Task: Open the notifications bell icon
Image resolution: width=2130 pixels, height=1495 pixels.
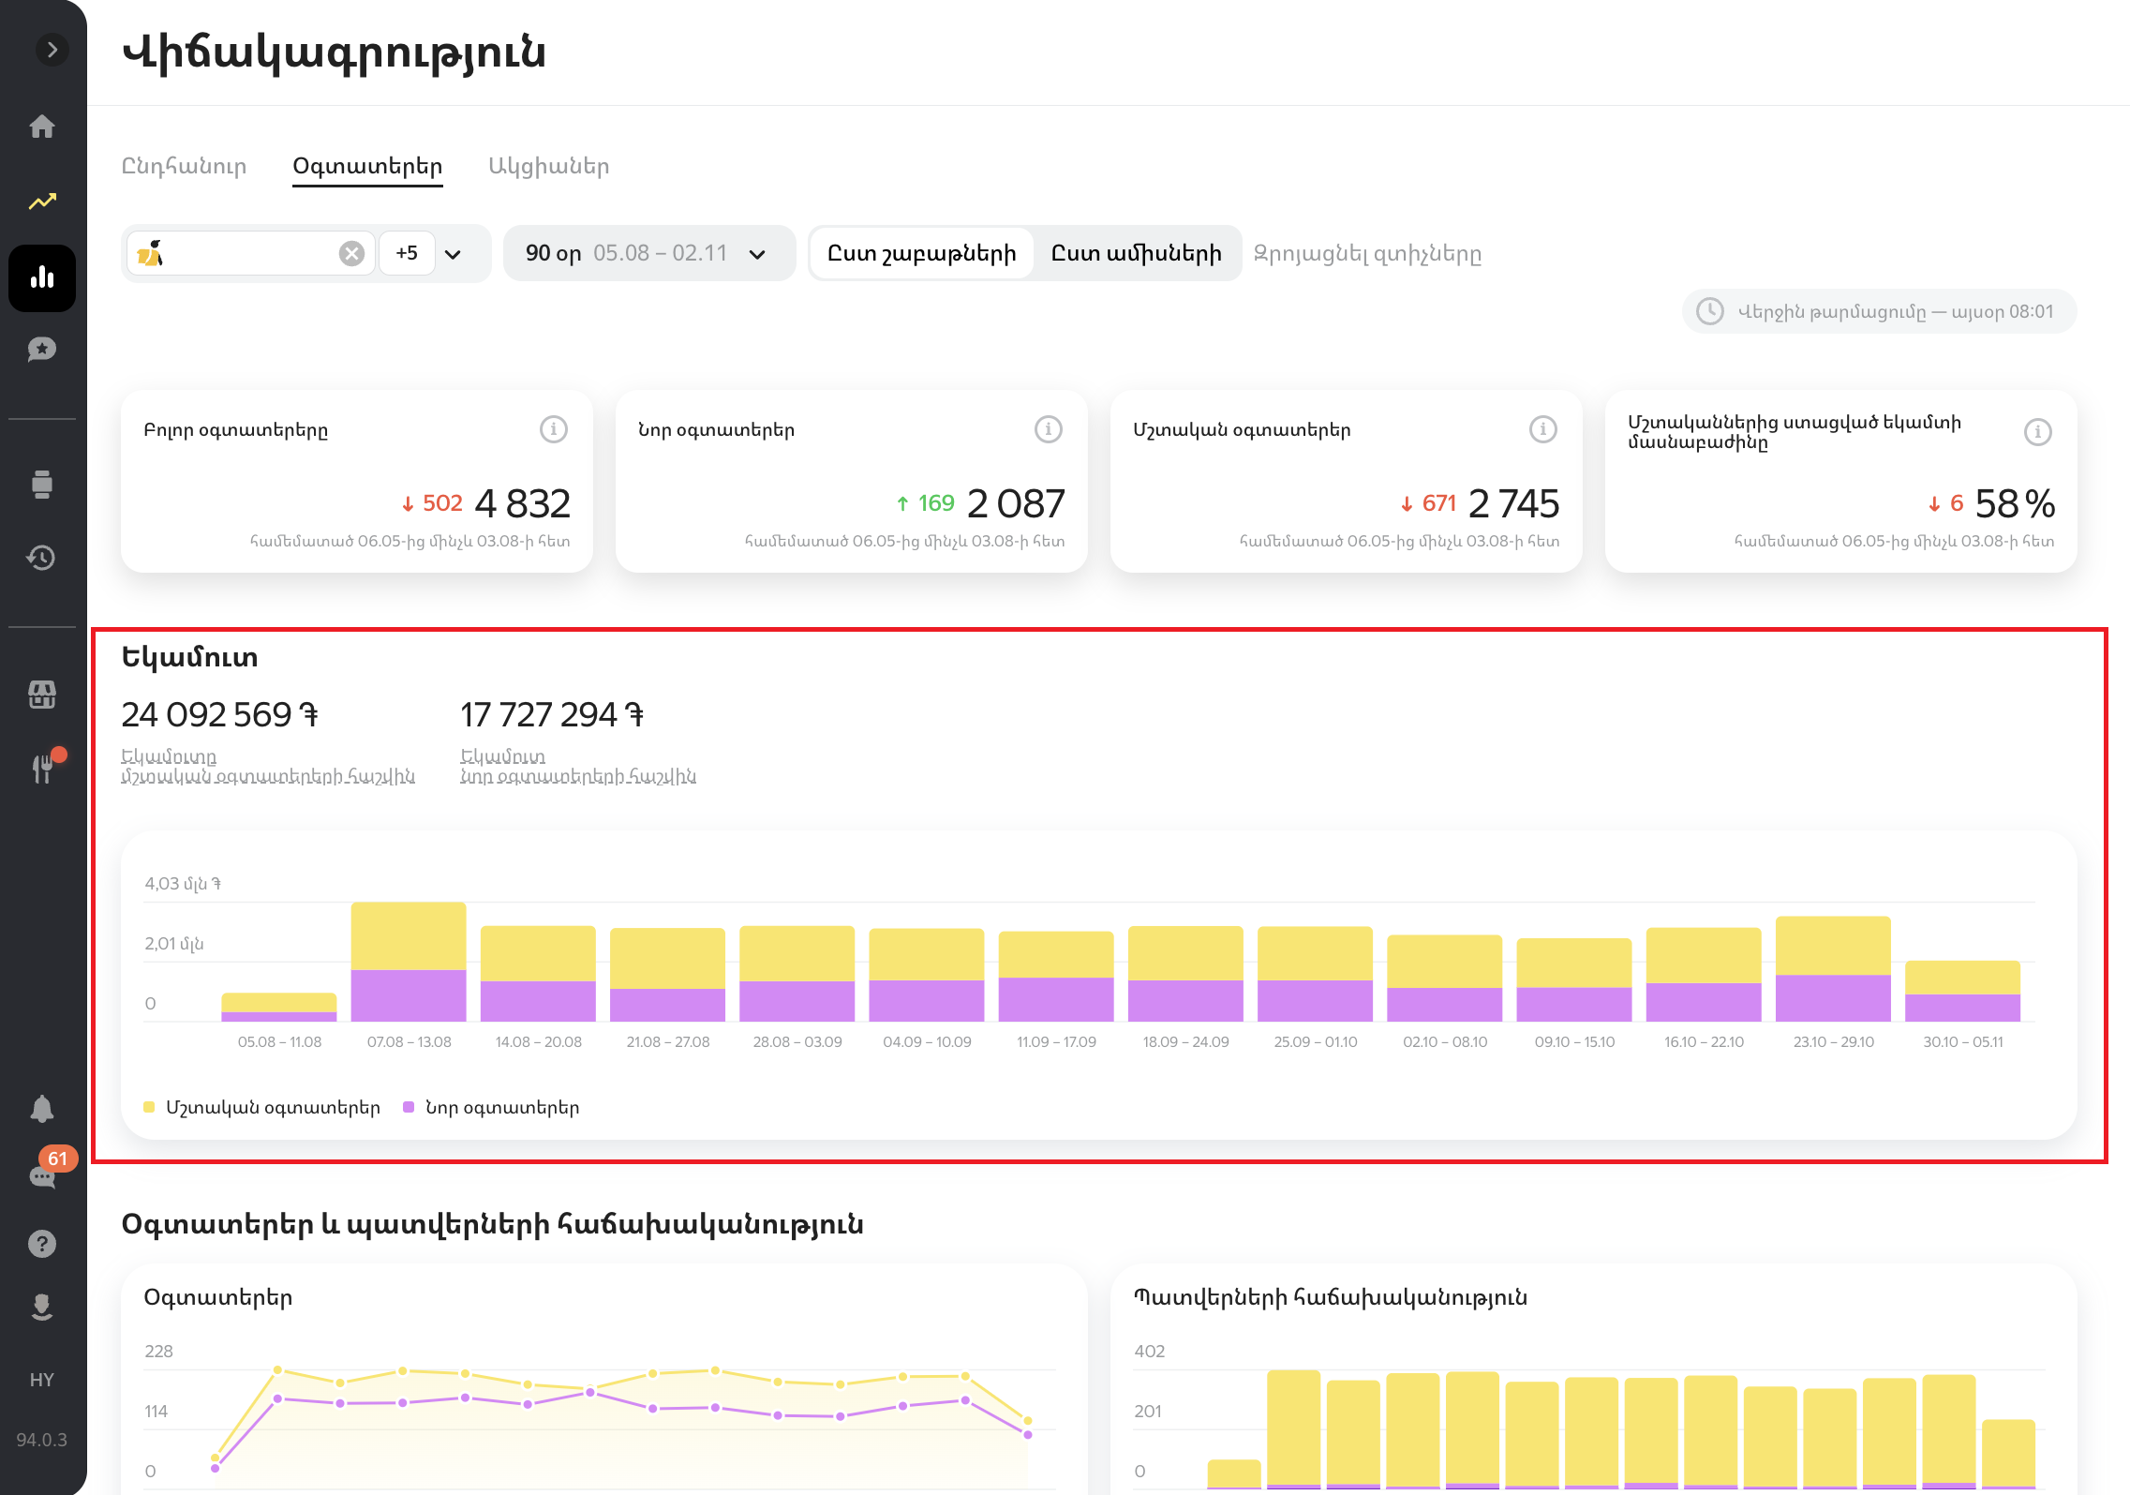Action: (x=42, y=1109)
